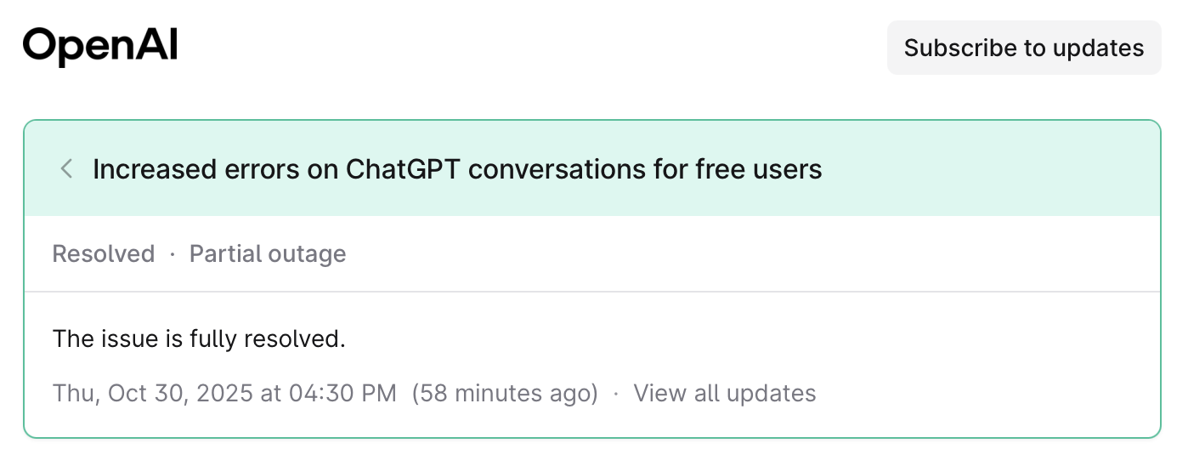Screen dimensions: 1188x466
Task: Click the text 'The issue is fully resolved.'
Action: tap(199, 338)
